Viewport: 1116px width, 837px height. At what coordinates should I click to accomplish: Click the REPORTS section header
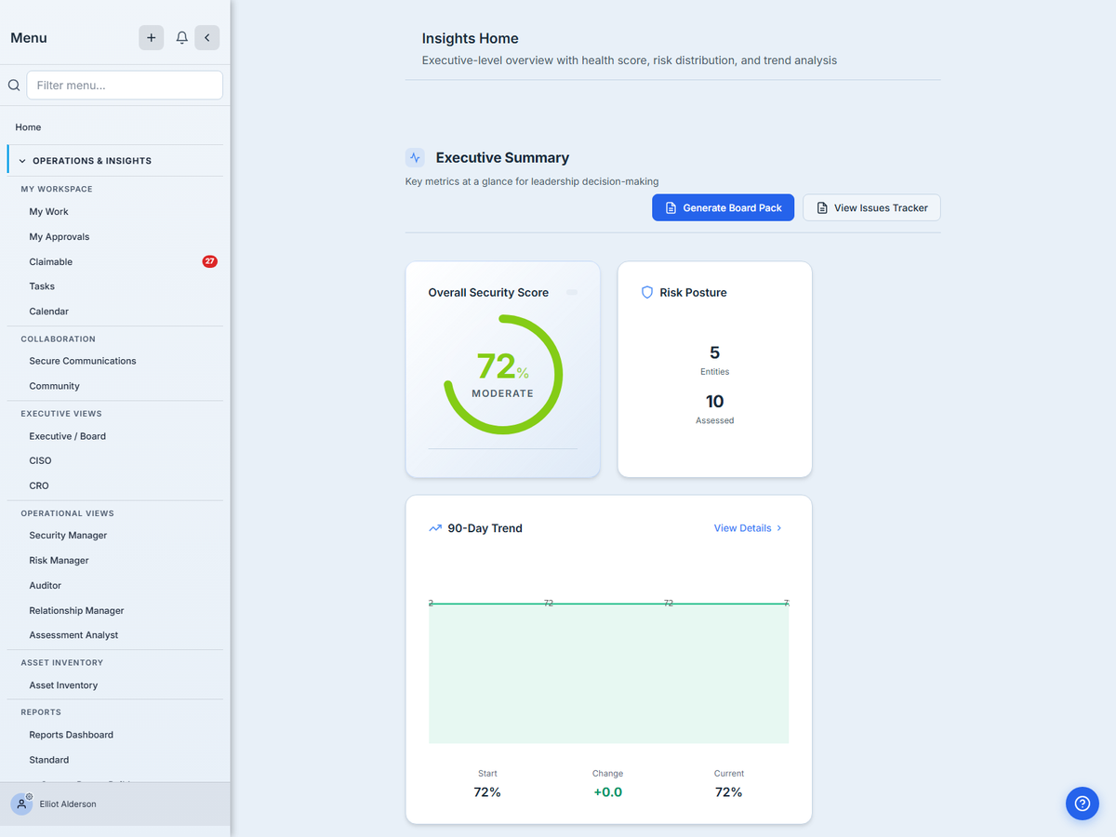41,712
